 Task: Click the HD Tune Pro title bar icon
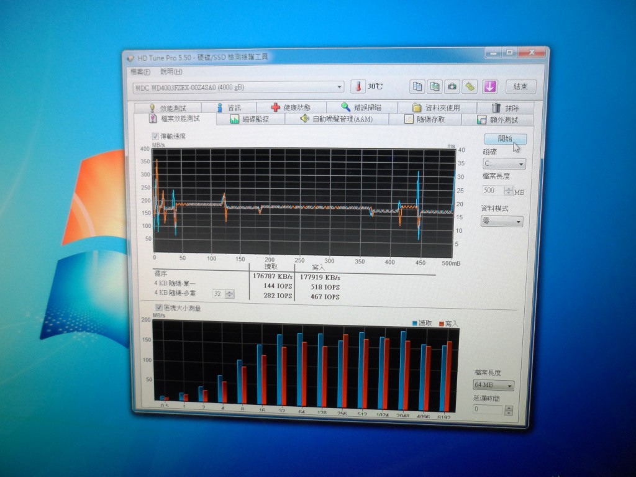[130, 58]
